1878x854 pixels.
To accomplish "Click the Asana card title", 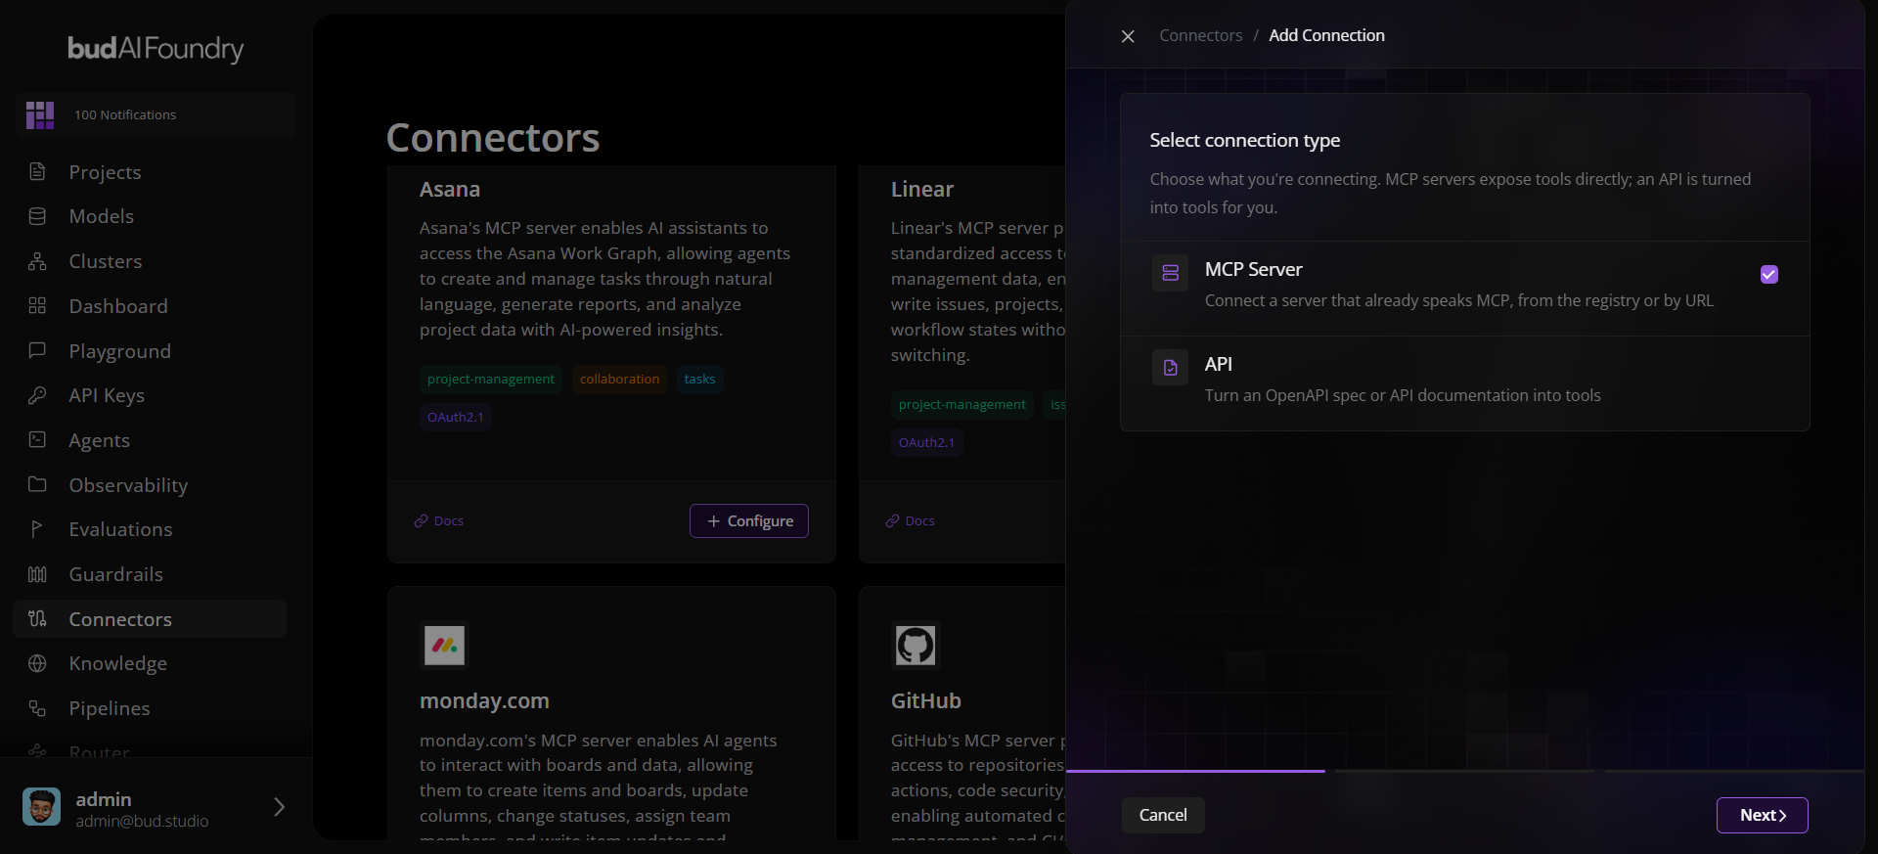I will (450, 189).
